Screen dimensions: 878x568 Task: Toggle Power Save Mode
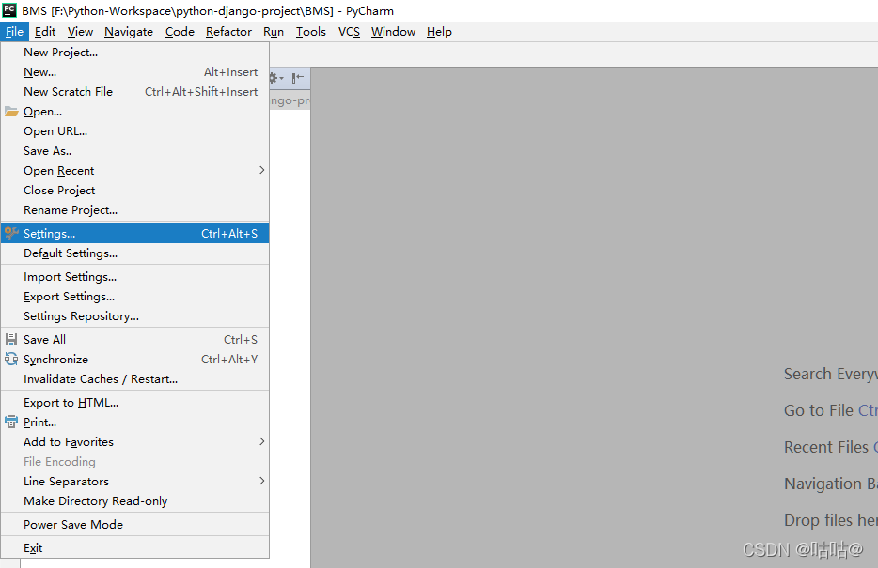(135, 525)
